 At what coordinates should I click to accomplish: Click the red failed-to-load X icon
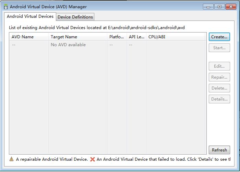93,159
